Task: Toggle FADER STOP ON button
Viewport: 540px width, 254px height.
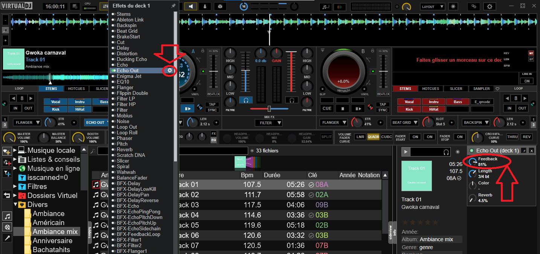Action: 459,137
